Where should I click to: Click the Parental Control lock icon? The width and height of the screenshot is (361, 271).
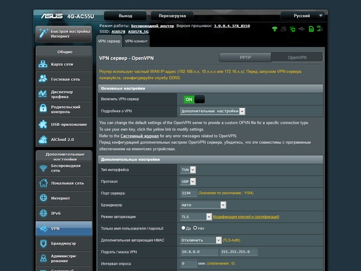pyautogui.click(x=43, y=109)
